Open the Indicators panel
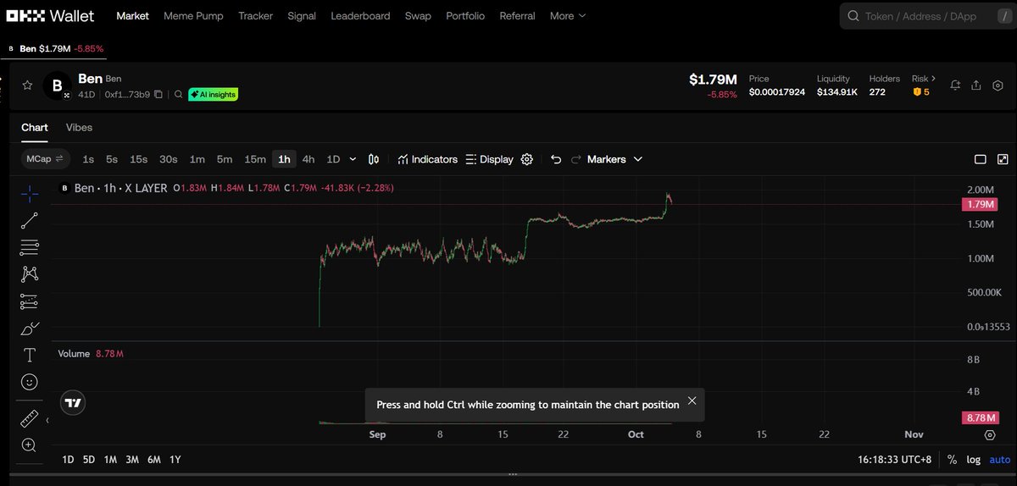Image resolution: width=1017 pixels, height=486 pixels. click(x=427, y=159)
